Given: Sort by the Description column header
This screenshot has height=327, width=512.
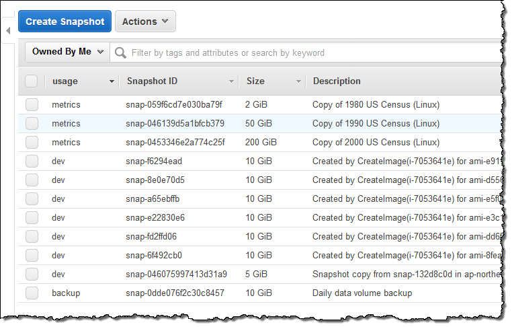Looking at the screenshot, I should (337, 81).
